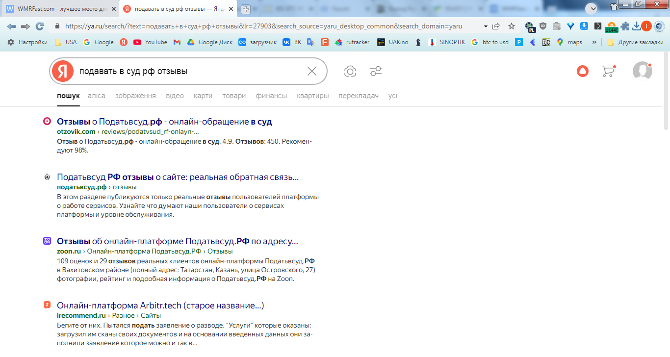Image resolution: width=670 pixels, height=357 pixels.
Task: Open the Отзывы о Податьвсуд.рф otzovik result
Action: point(164,122)
